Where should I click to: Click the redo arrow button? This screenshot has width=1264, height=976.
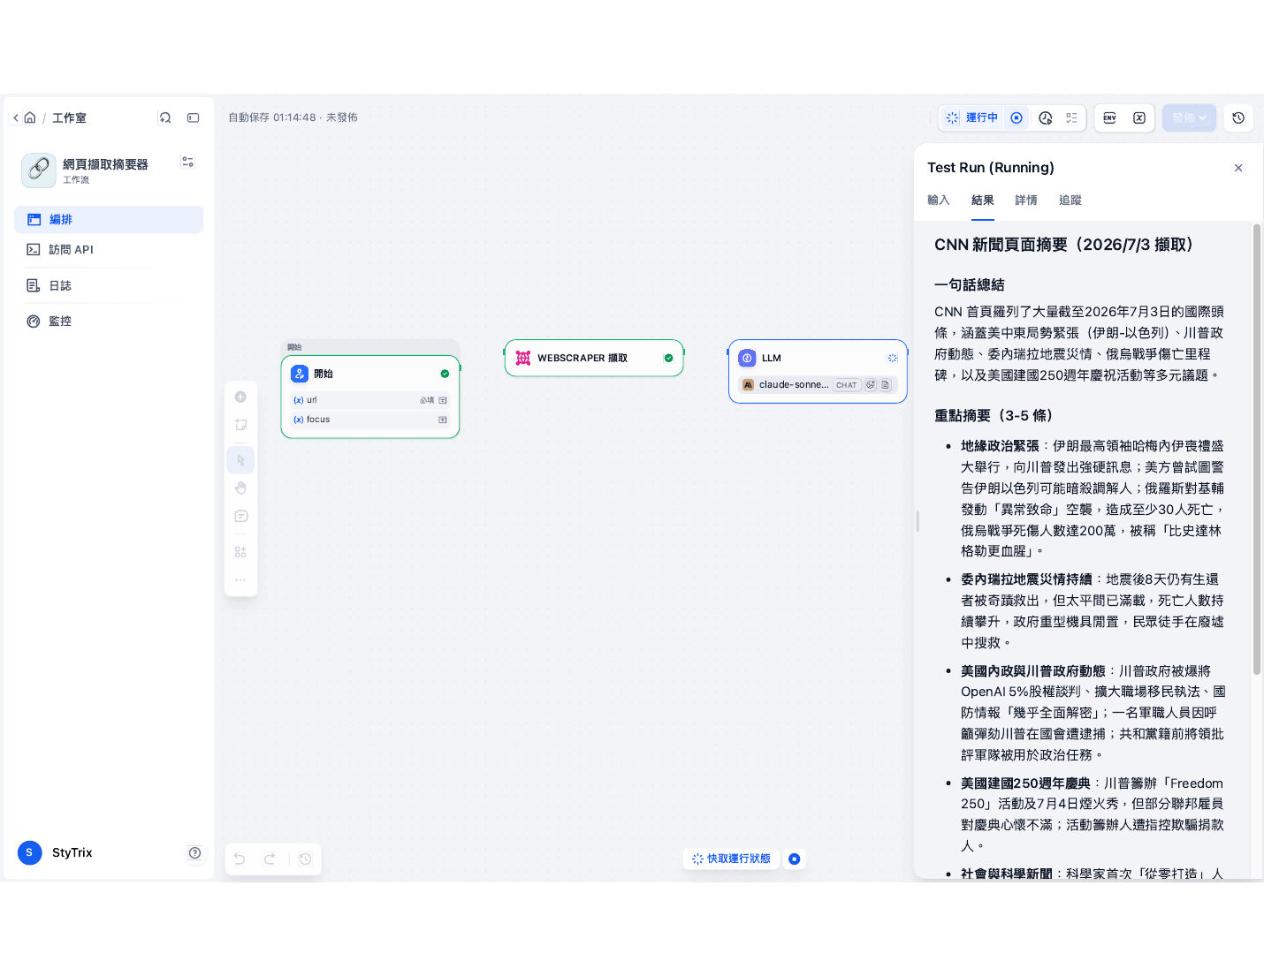(270, 859)
